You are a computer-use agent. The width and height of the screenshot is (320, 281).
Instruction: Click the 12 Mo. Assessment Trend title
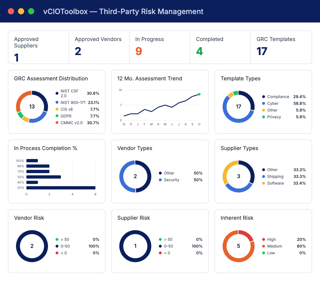150,78
